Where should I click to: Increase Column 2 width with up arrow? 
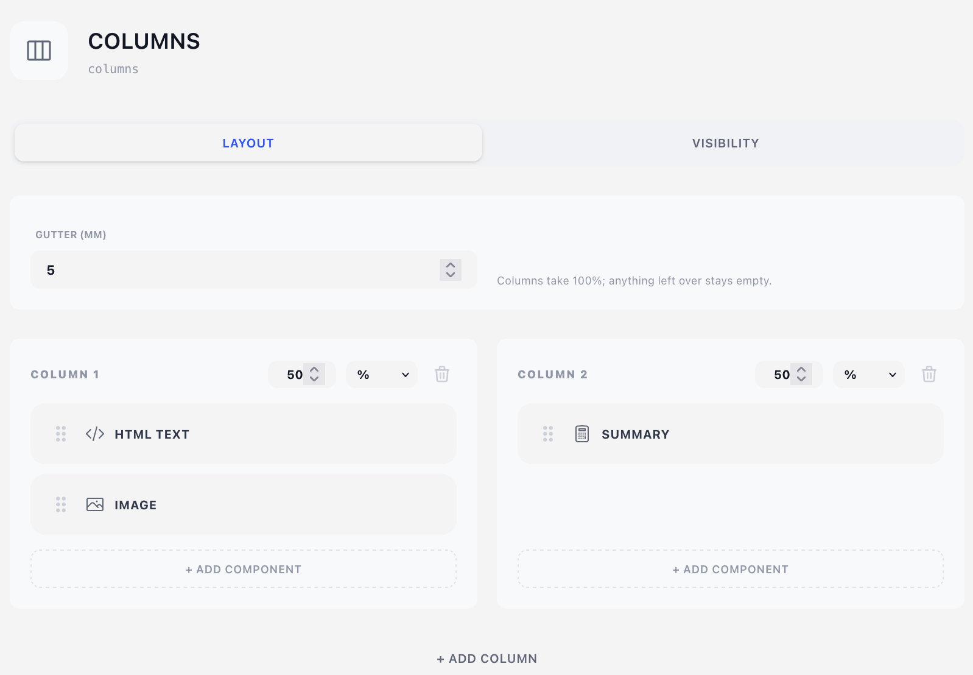[801, 369]
